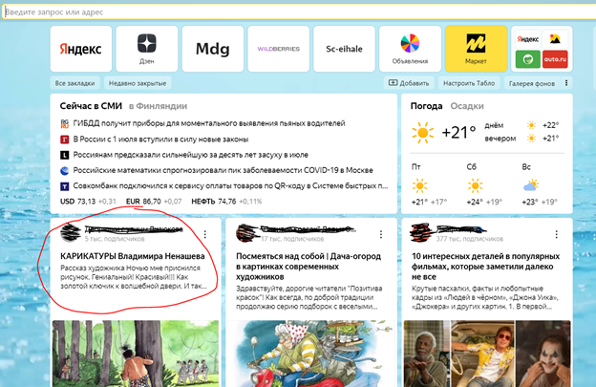Viewport: 596px width, 387px height.
Task: Open the yellow Маркет tile
Action: click(476, 49)
